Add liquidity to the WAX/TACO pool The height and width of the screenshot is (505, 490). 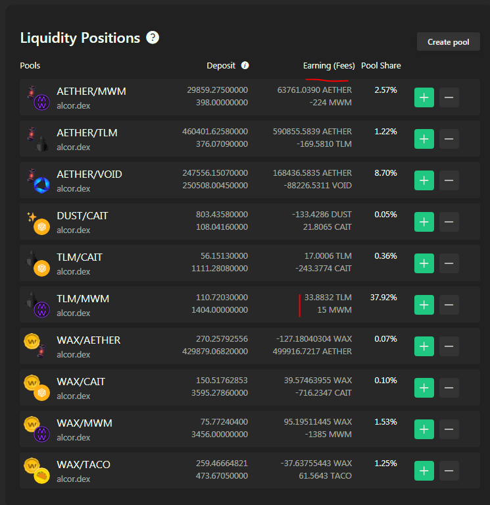click(424, 471)
